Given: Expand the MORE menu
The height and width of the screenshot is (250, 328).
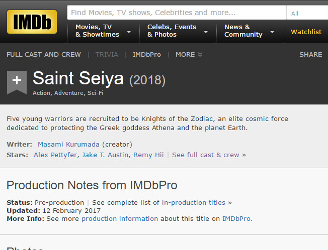Looking at the screenshot, I should coord(189,54).
